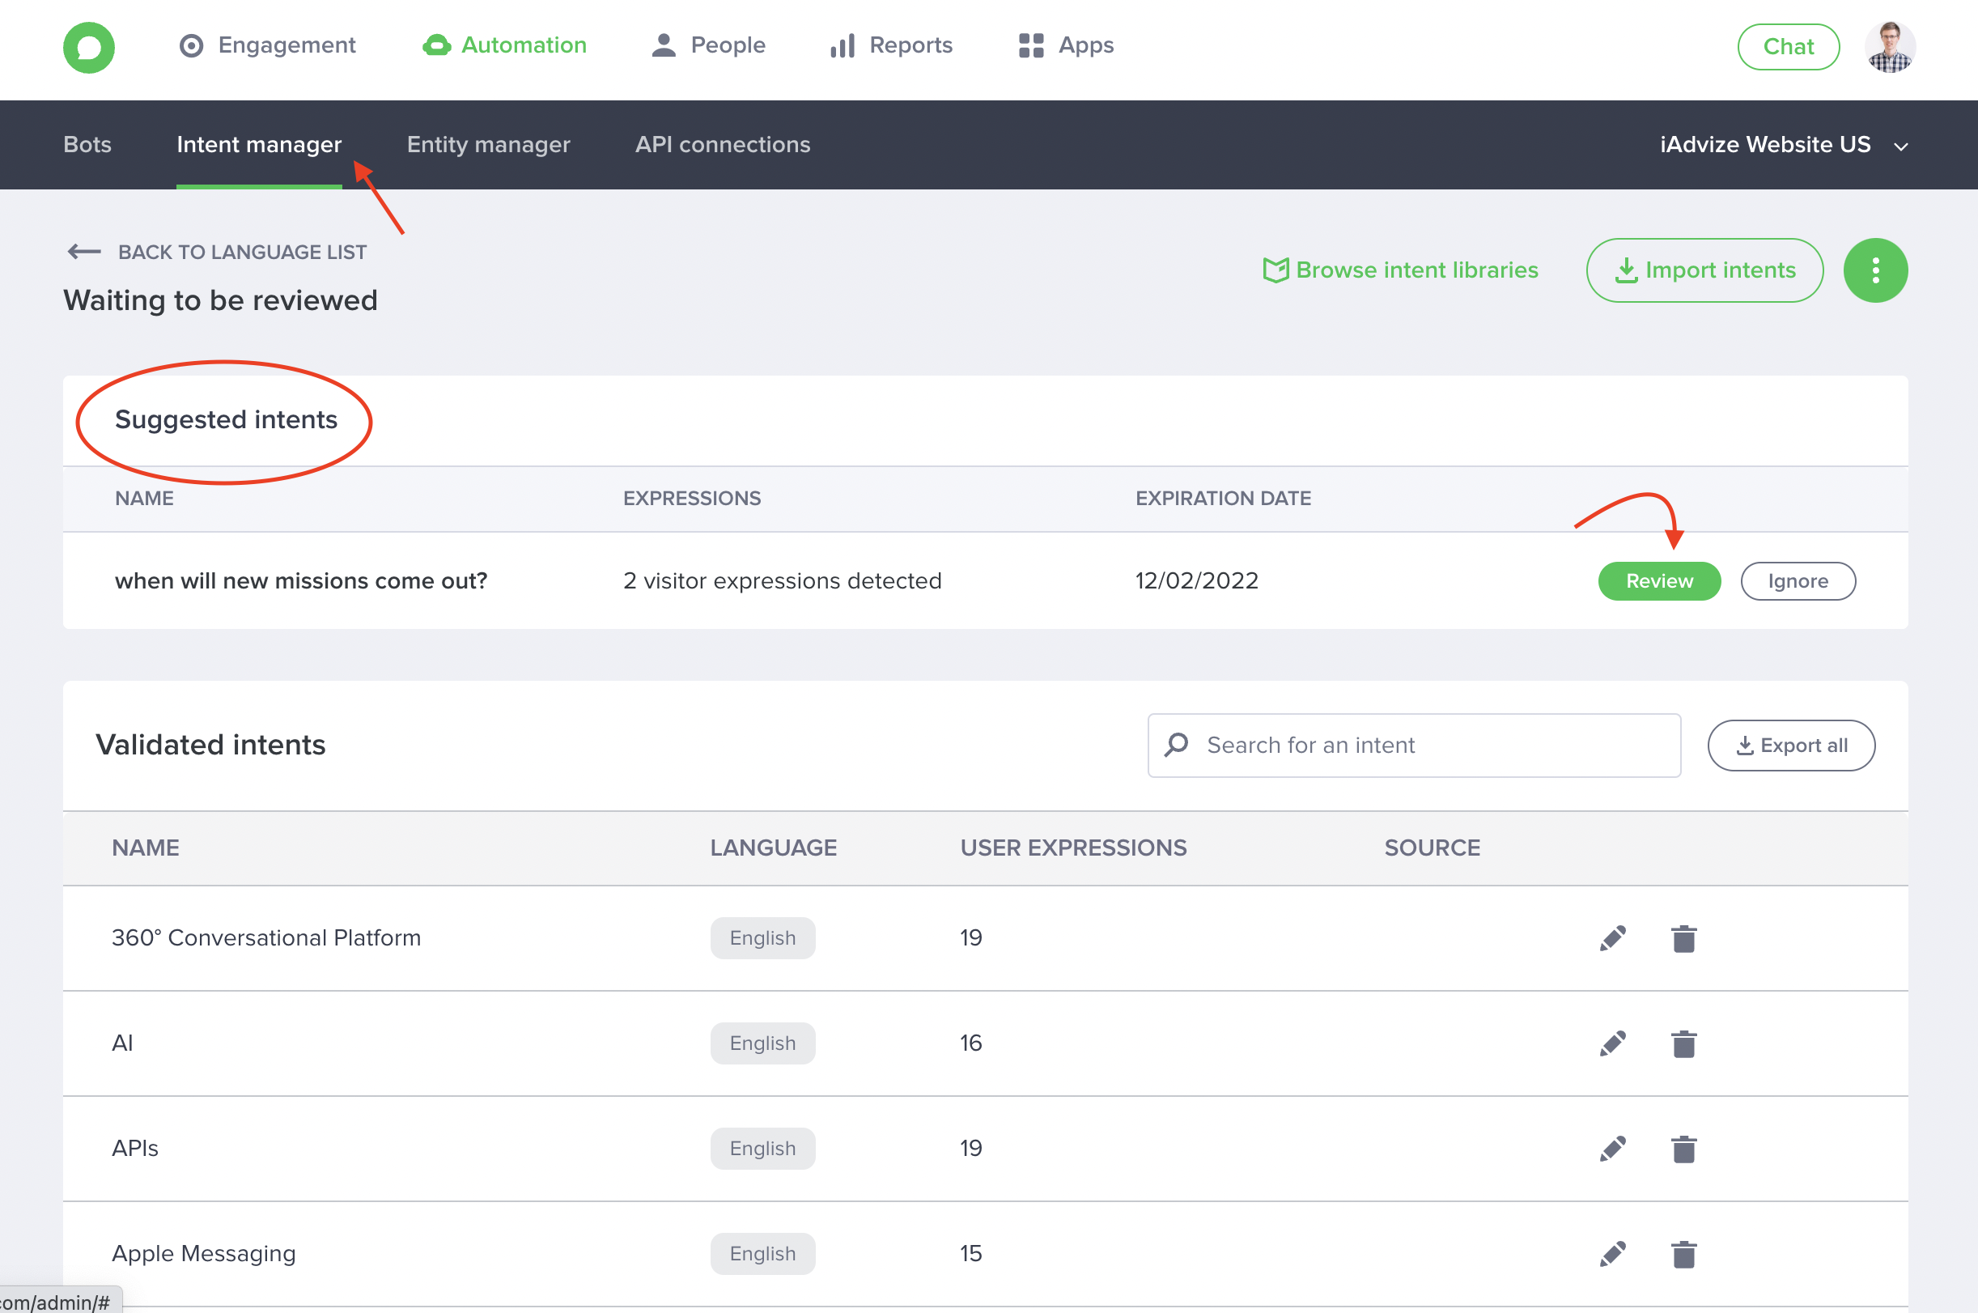This screenshot has height=1313, width=1978.
Task: Go back to language list
Action: point(217,252)
